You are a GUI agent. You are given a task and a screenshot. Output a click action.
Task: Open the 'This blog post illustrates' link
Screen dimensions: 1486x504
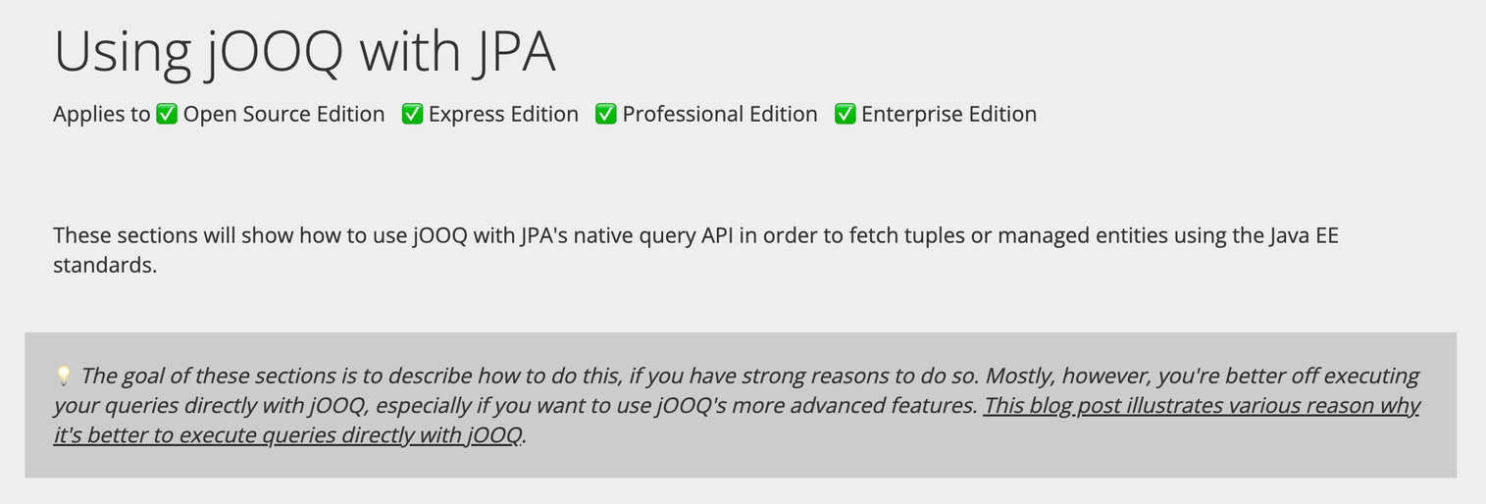[1202, 406]
